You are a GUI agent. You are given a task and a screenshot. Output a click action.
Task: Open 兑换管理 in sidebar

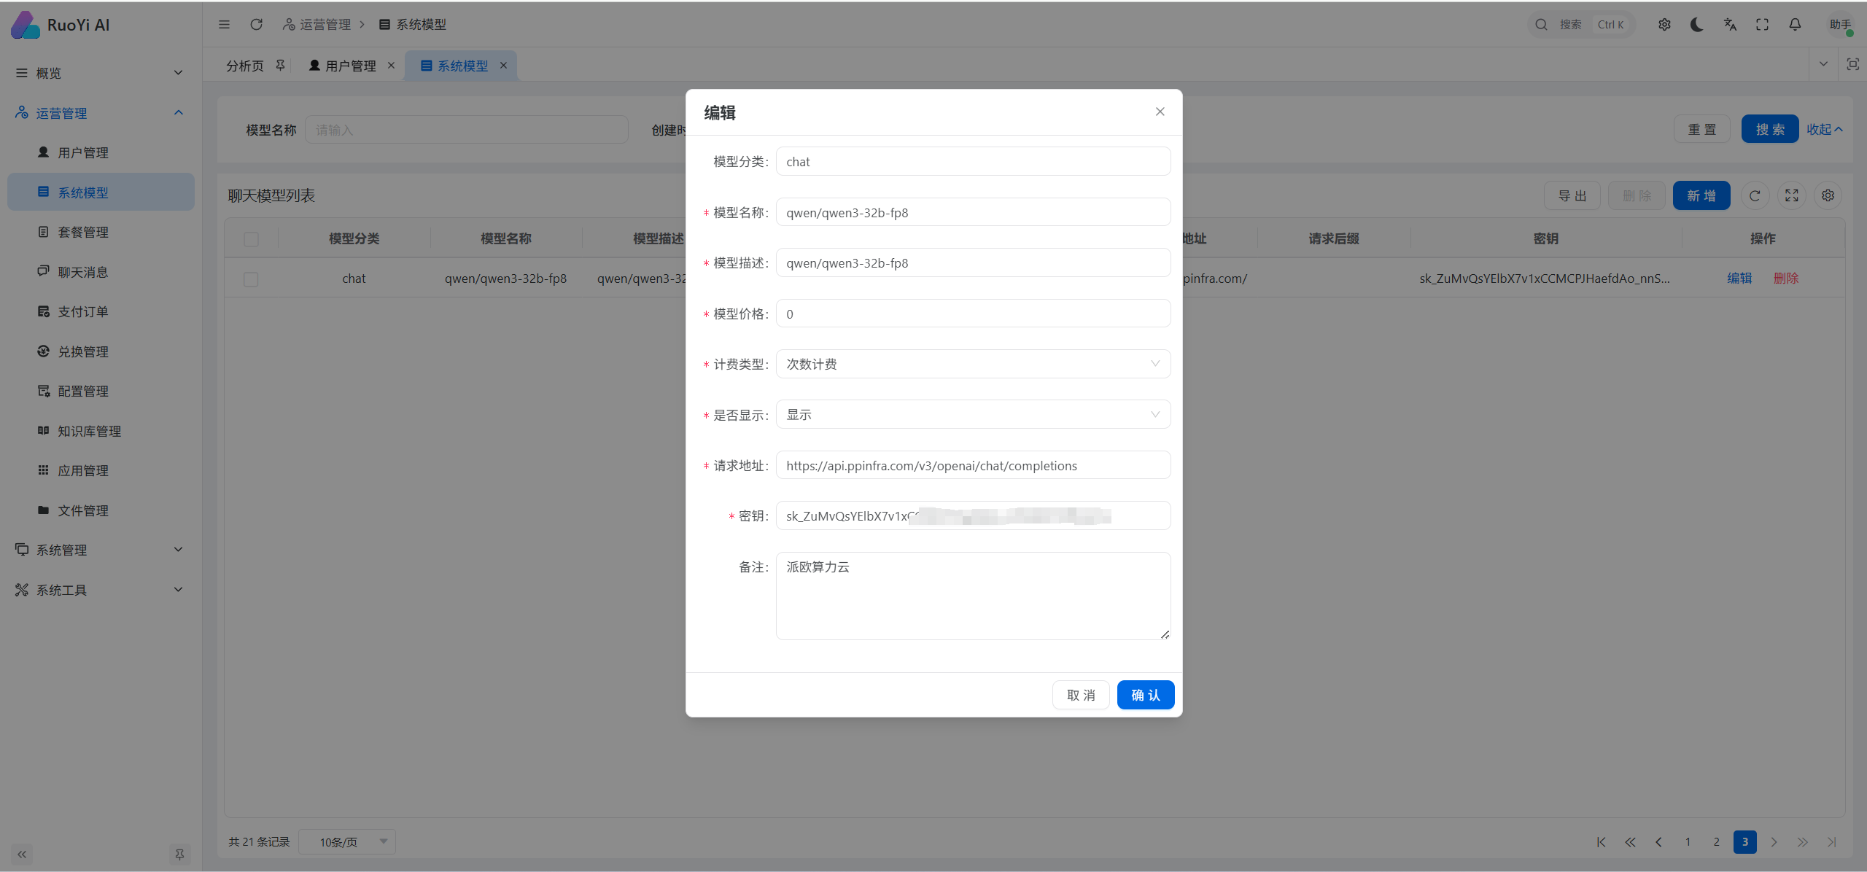pos(101,351)
